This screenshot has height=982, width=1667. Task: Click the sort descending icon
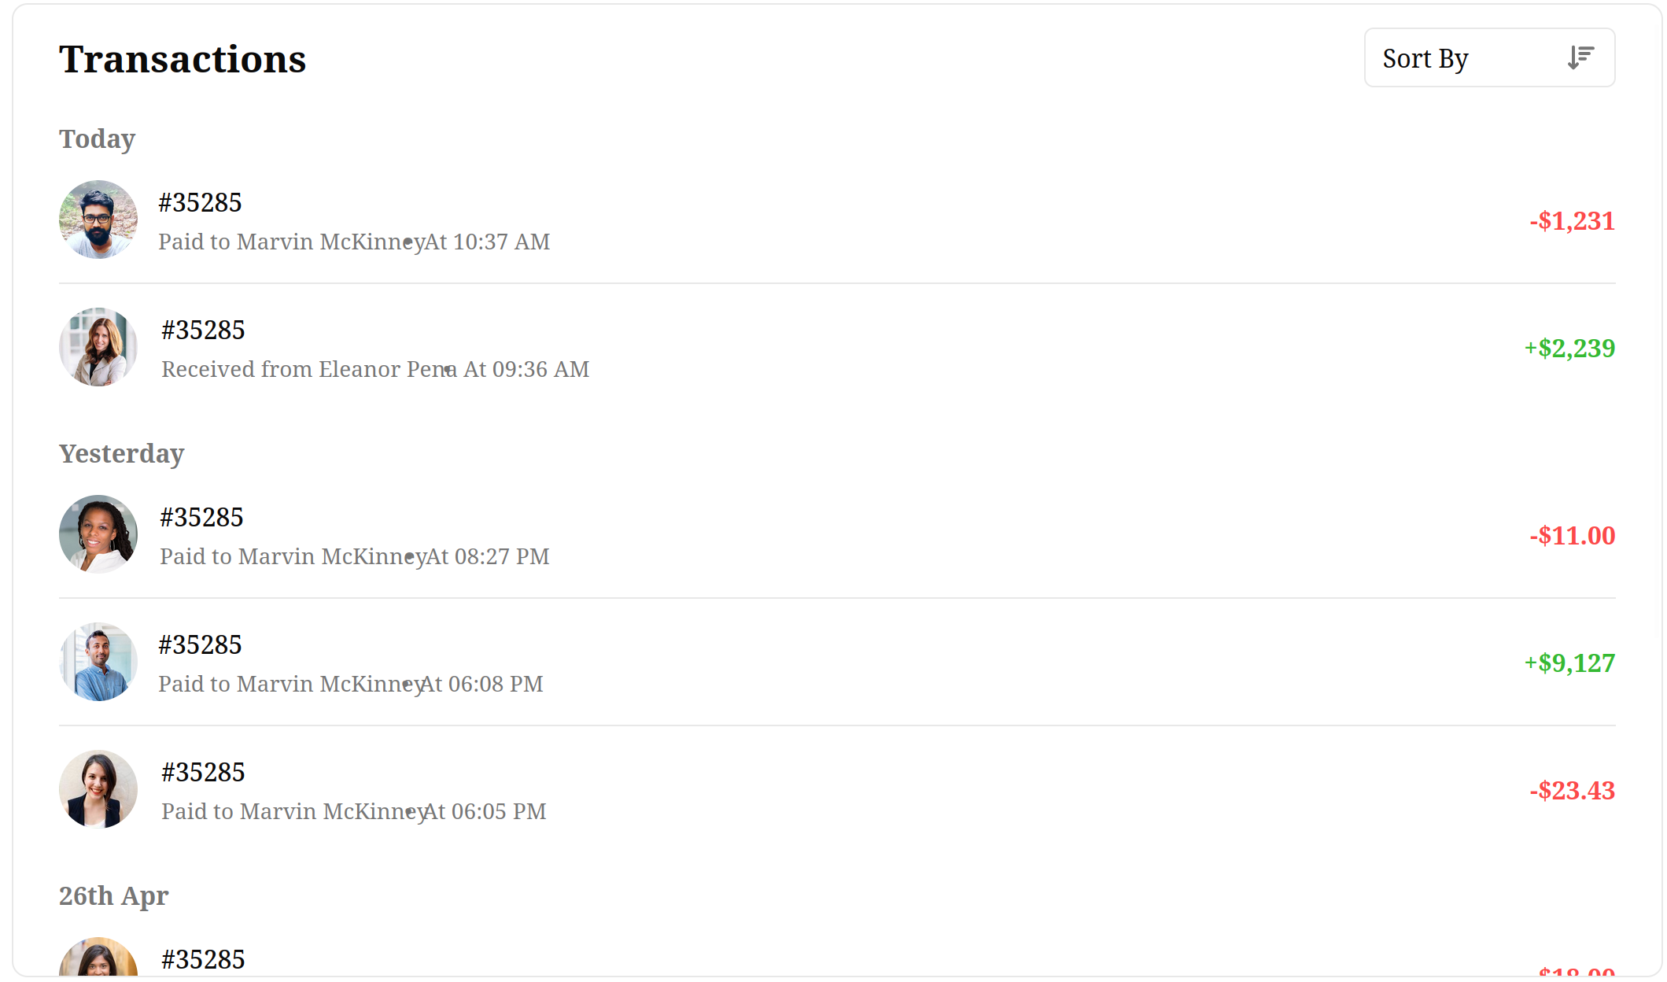pos(1580,58)
